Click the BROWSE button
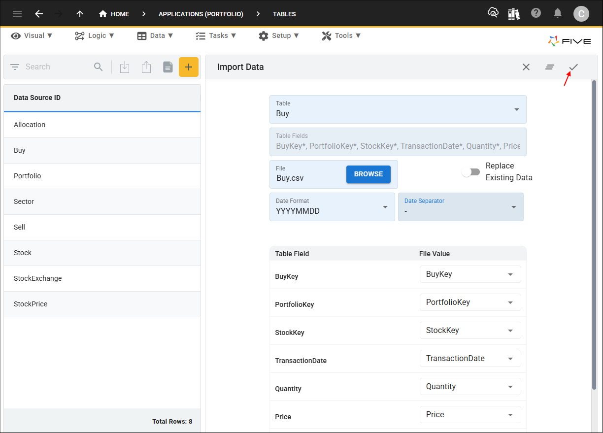The image size is (603, 433). (x=368, y=174)
